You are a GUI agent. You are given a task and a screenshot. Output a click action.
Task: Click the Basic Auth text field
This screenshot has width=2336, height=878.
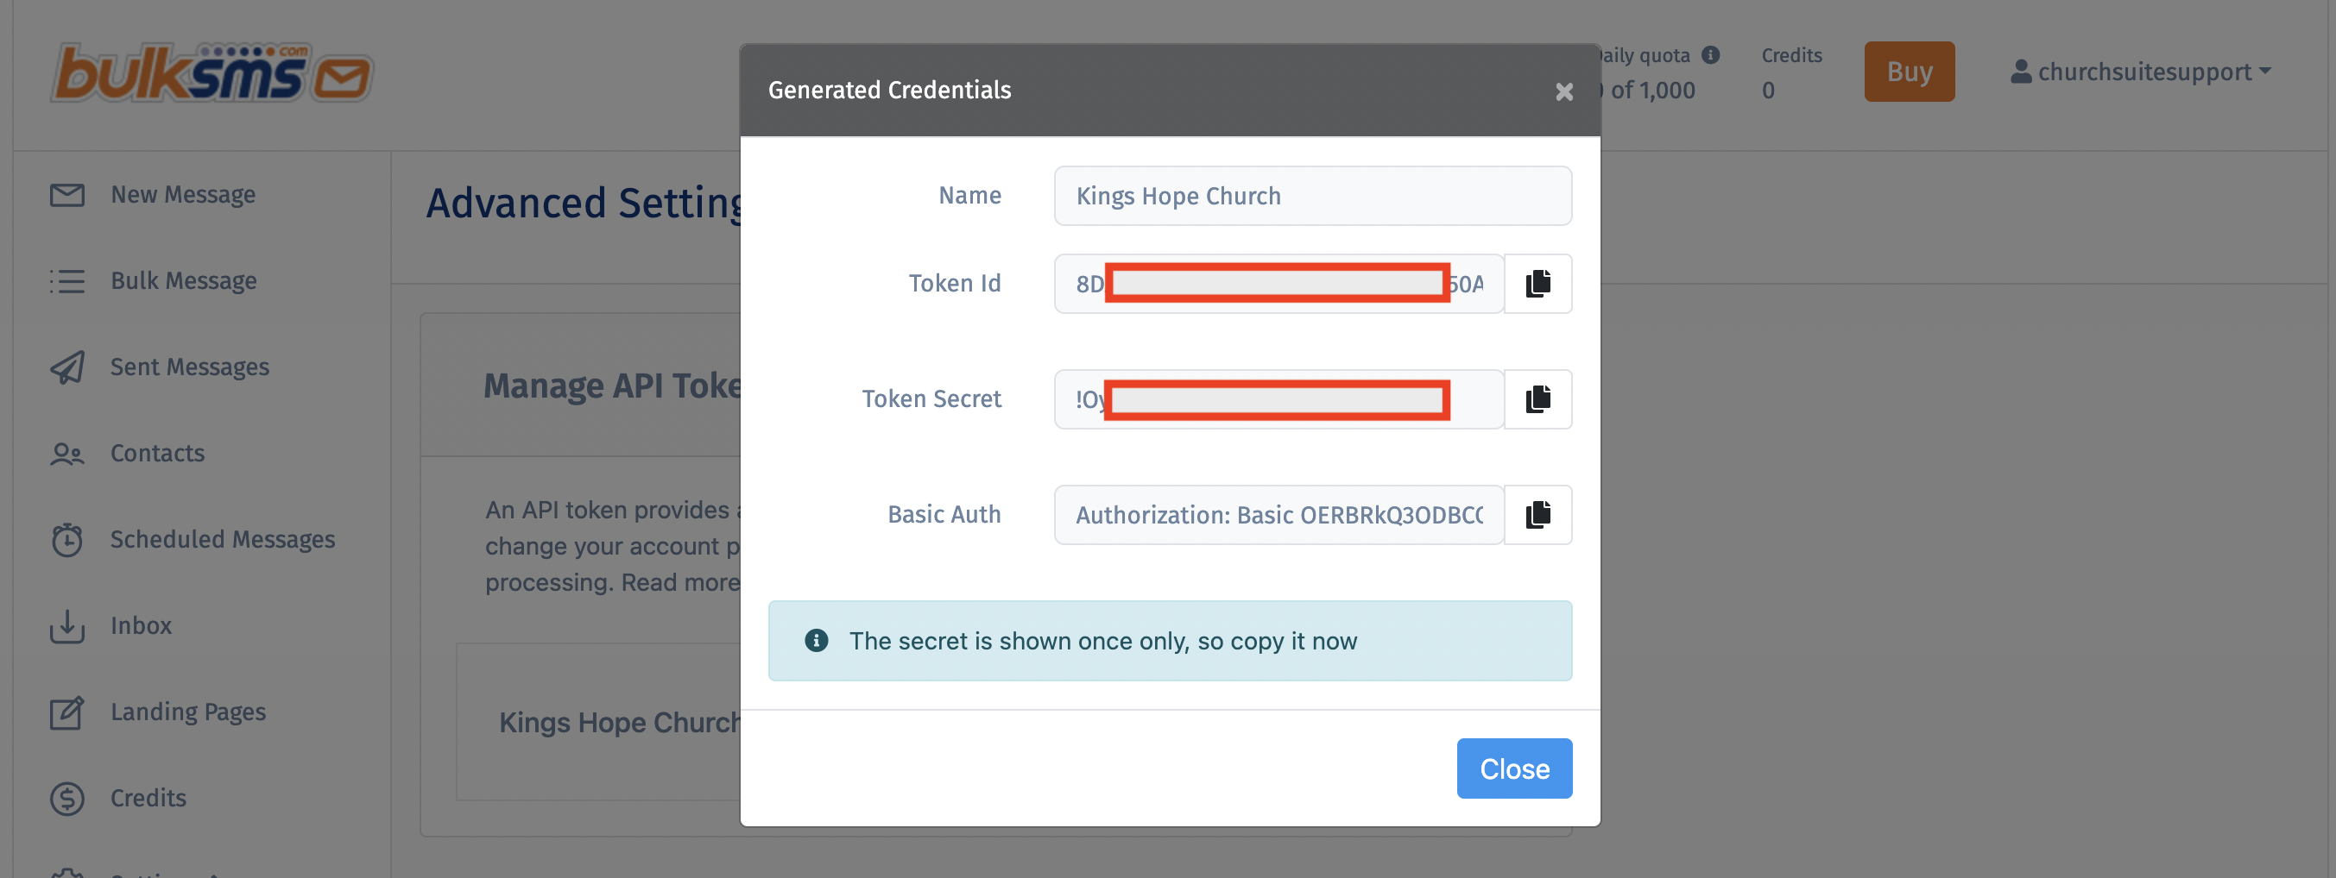click(1278, 515)
